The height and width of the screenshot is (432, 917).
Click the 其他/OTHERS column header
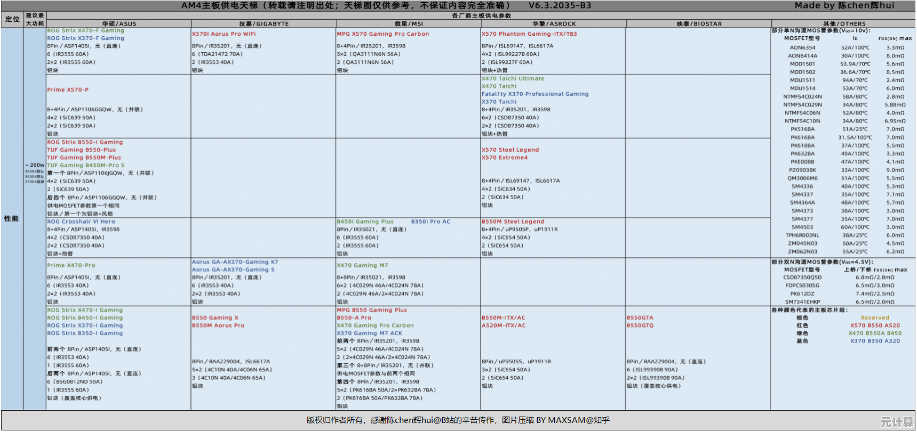(844, 24)
